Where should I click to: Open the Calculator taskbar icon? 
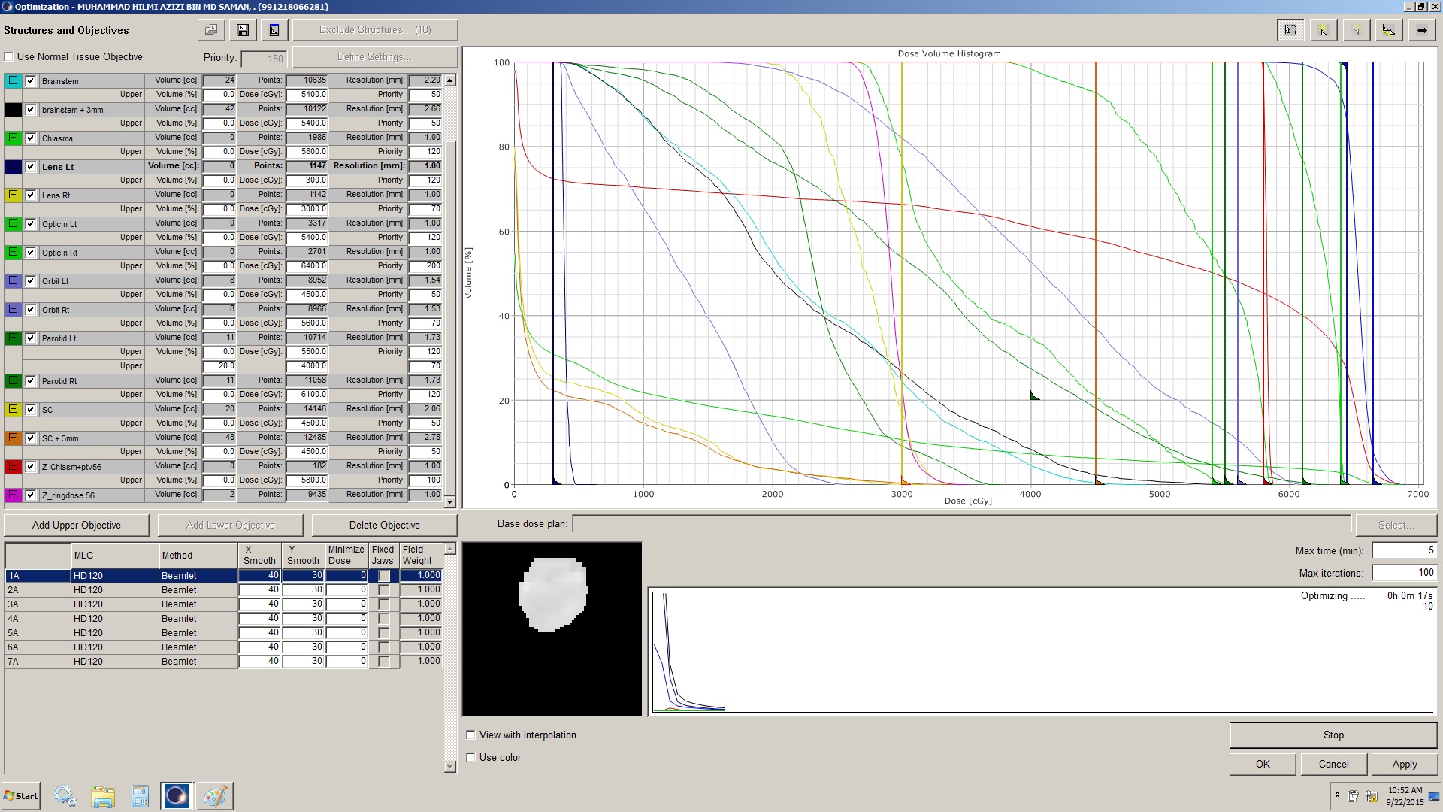click(x=140, y=796)
